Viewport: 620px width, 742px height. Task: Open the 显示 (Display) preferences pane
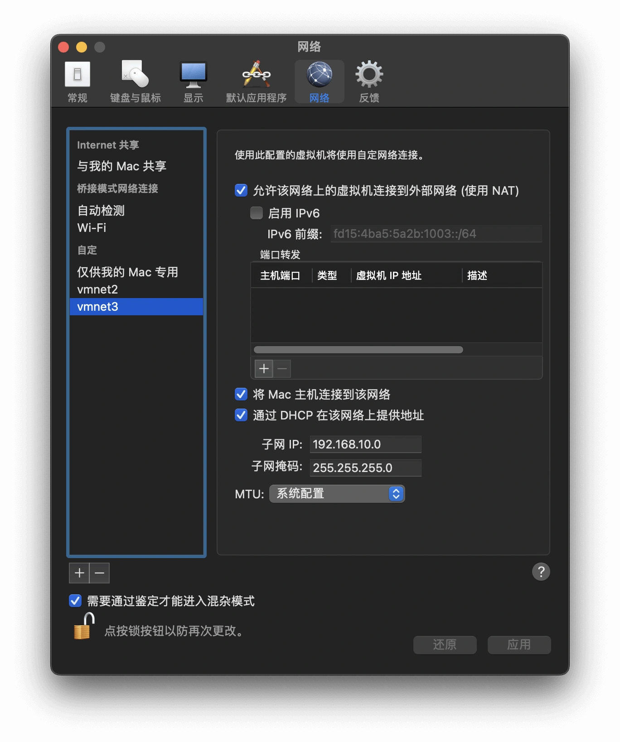pyautogui.click(x=194, y=82)
